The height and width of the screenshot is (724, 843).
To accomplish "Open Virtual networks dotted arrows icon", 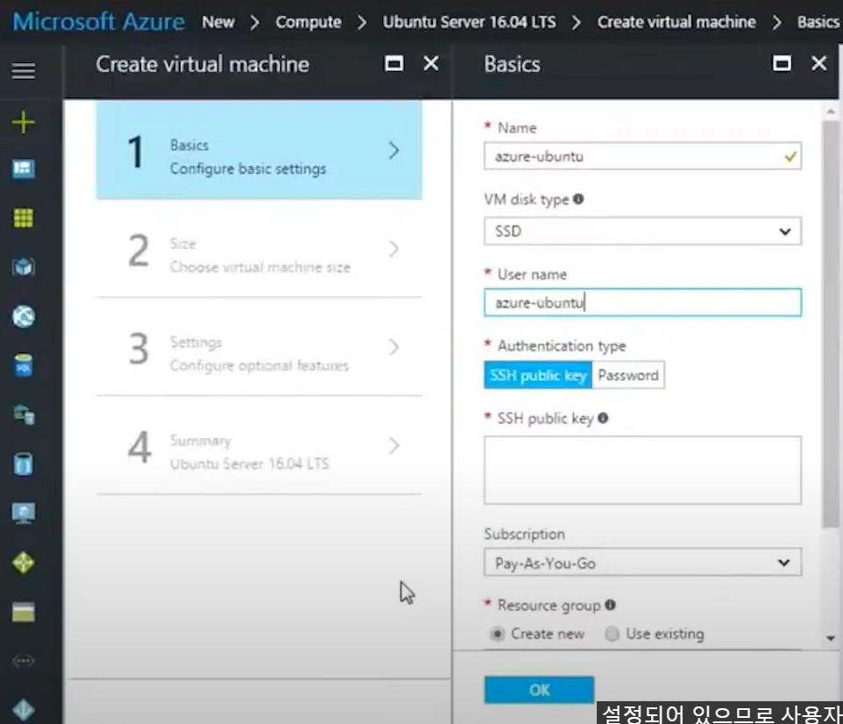I will (x=24, y=661).
